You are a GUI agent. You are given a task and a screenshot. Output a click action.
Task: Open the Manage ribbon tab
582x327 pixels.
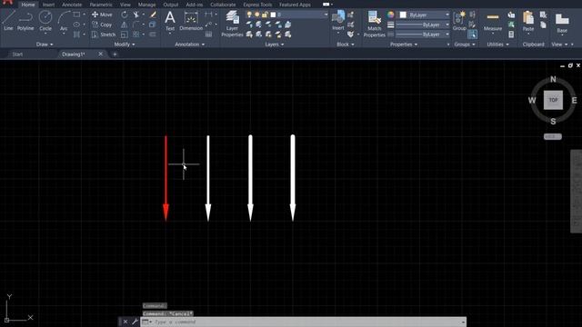(x=146, y=5)
